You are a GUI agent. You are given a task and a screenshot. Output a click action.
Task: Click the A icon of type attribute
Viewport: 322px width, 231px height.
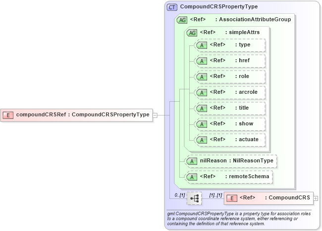(x=202, y=45)
